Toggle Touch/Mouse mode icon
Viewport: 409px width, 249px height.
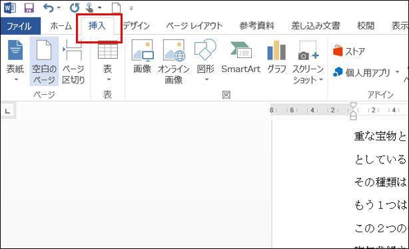pos(90,8)
